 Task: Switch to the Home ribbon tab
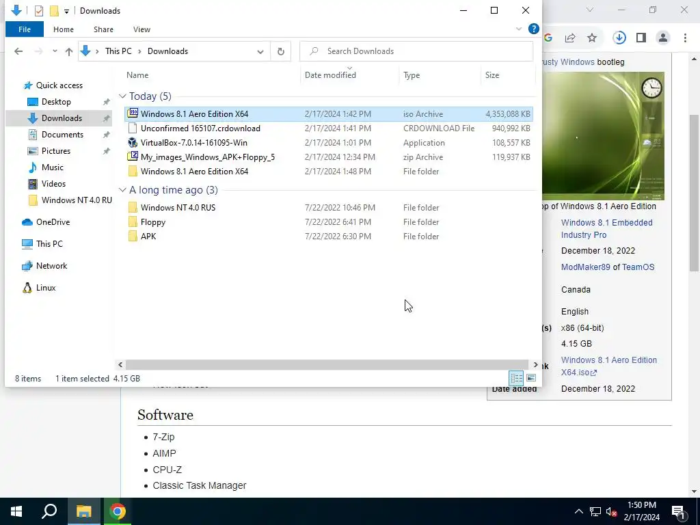tap(64, 29)
